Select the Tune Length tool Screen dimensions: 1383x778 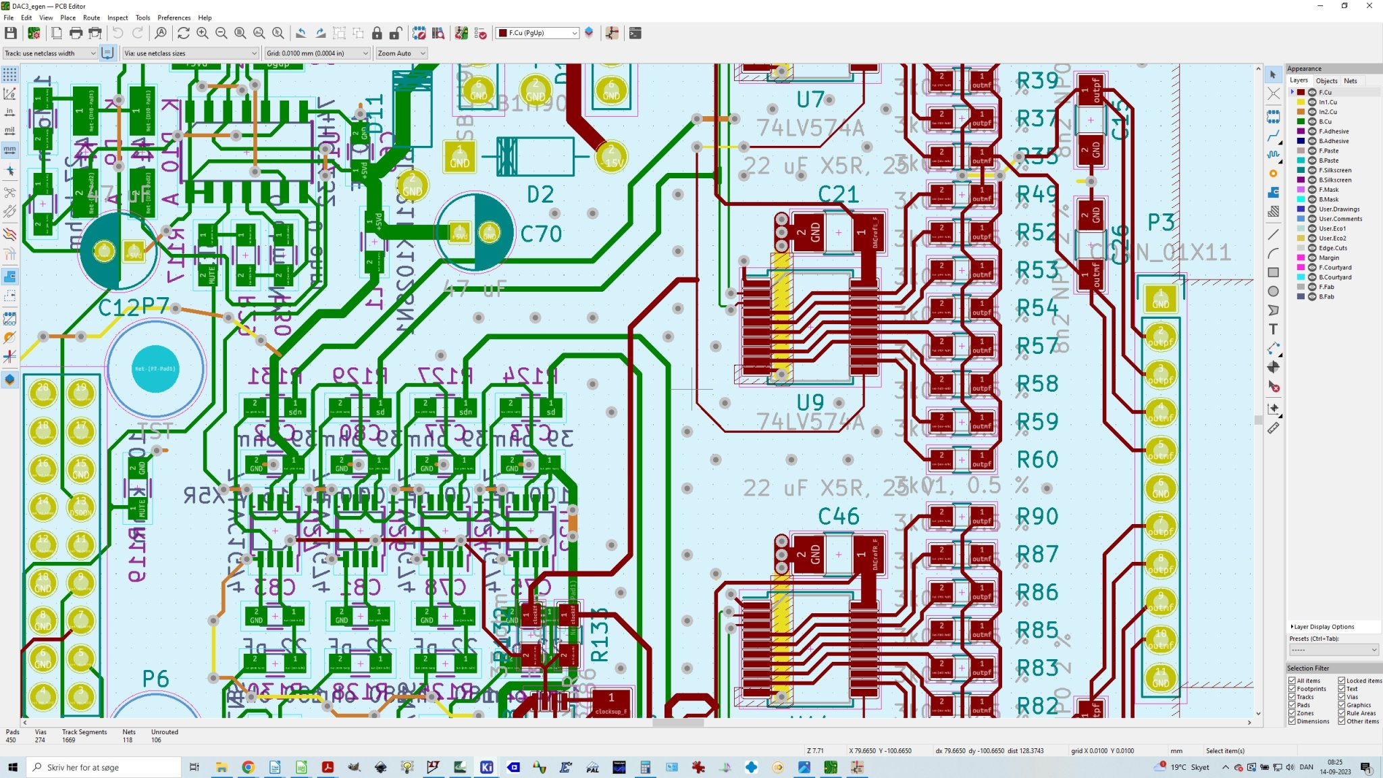click(1273, 155)
